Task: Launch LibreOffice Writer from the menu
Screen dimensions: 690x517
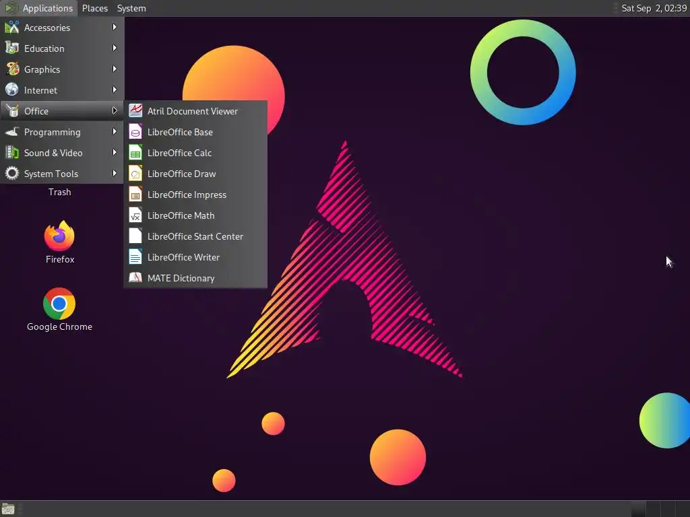Action: [195, 257]
